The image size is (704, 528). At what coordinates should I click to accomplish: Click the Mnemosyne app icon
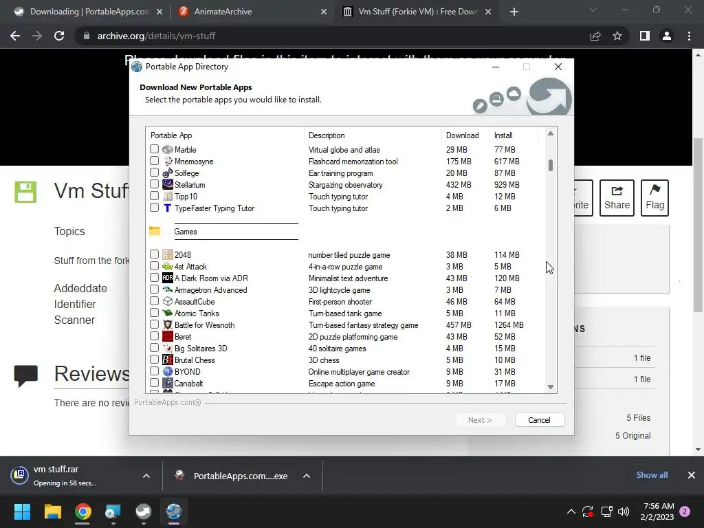coord(168,161)
